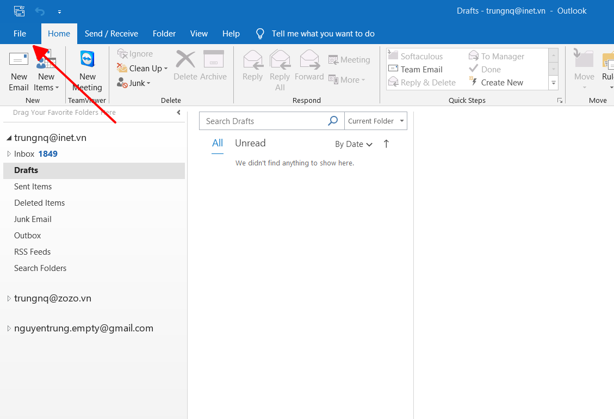Switch to the Home tab
Image resolution: width=614 pixels, height=419 pixels.
[x=59, y=34]
